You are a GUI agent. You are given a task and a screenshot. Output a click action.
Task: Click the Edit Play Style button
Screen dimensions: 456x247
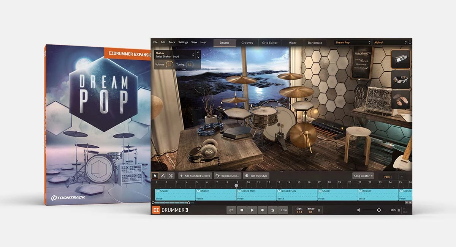coord(256,176)
